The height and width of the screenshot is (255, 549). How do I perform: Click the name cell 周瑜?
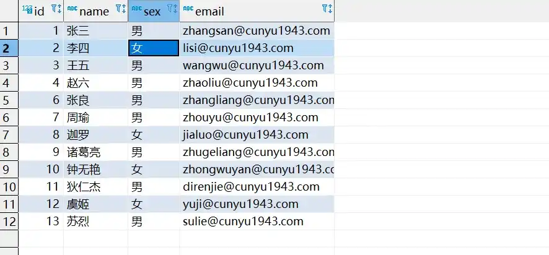[x=95, y=117]
